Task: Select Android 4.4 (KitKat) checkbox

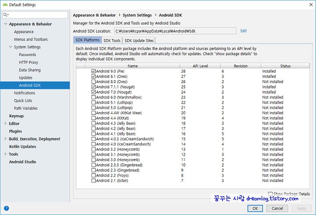Action: click(x=93, y=118)
